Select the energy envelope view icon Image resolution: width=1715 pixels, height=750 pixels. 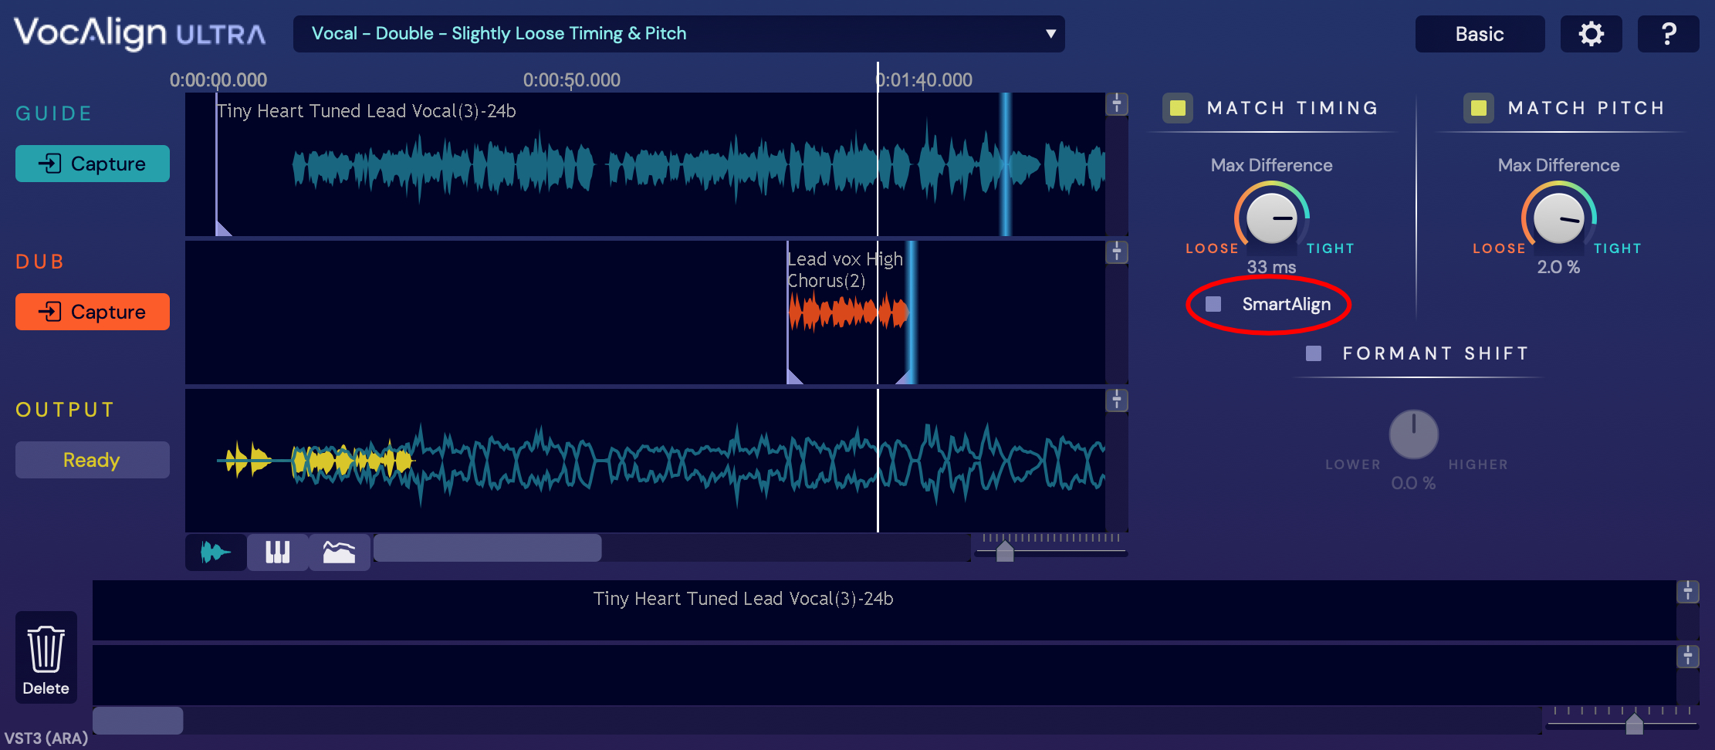click(x=339, y=552)
